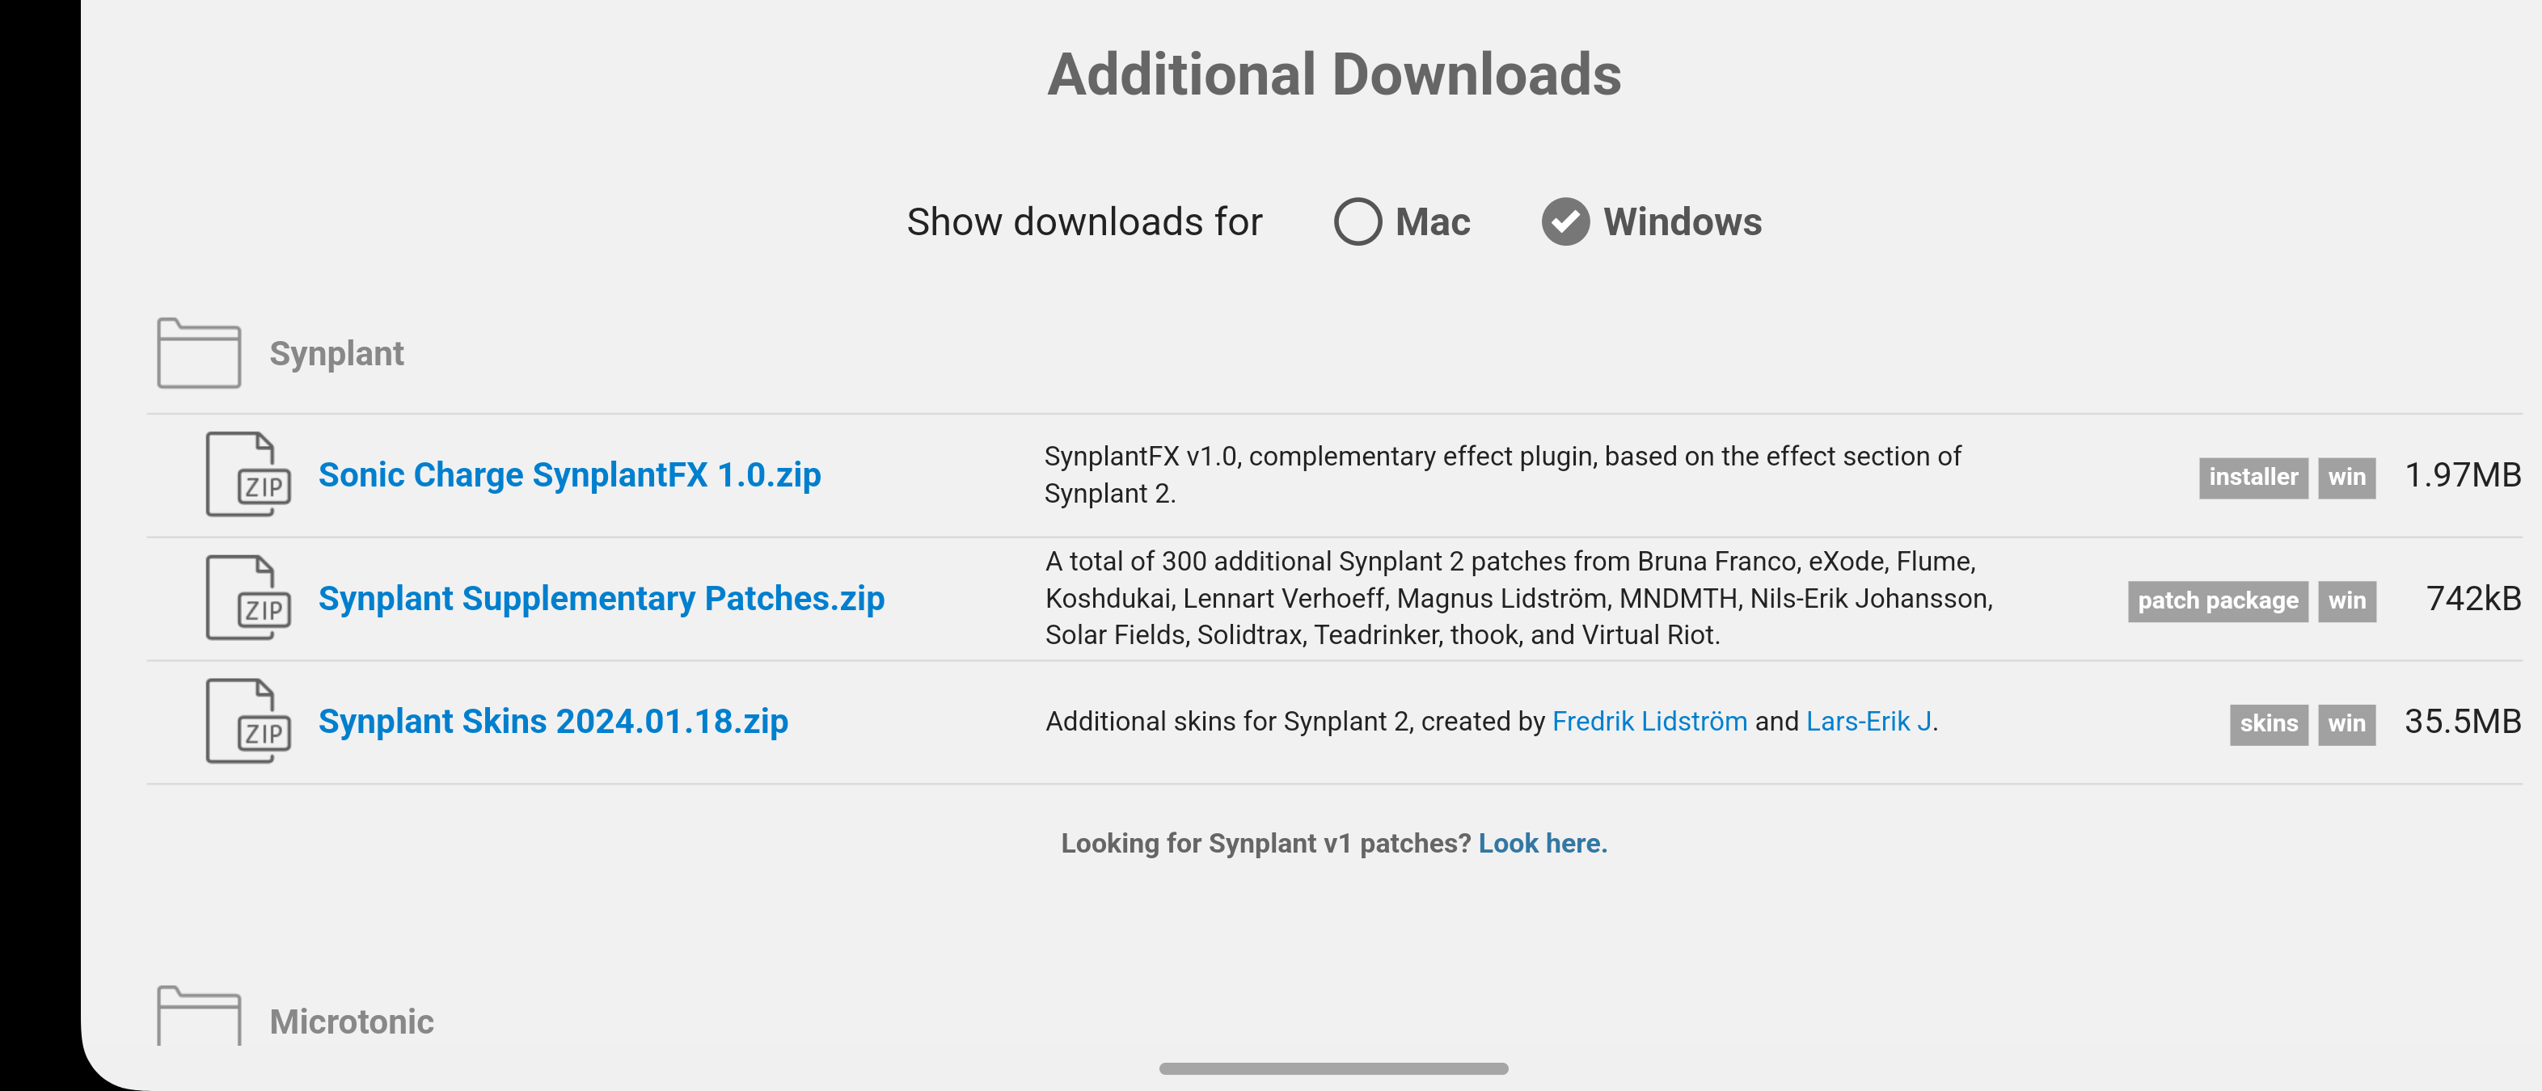Click ZIP icon for SynplantFX 1.0
This screenshot has height=1091, width=2542.
247,474
